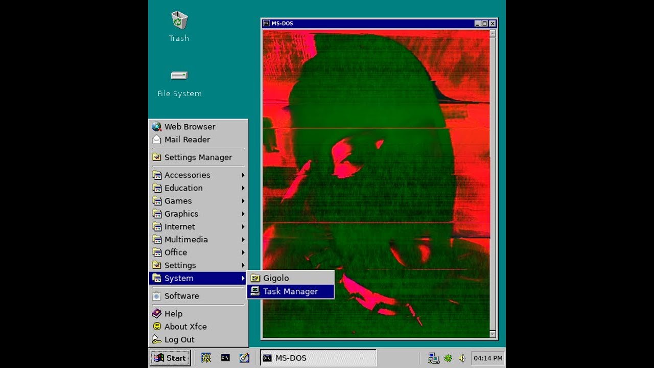Click the Help menu text
This screenshot has height=368, width=654.
coord(173,314)
